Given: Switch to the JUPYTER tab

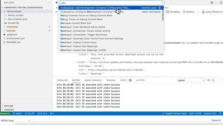Looking at the screenshot, I should (140, 80).
